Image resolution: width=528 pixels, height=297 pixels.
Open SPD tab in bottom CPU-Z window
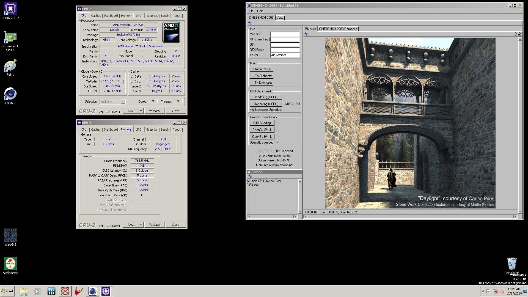click(x=139, y=130)
